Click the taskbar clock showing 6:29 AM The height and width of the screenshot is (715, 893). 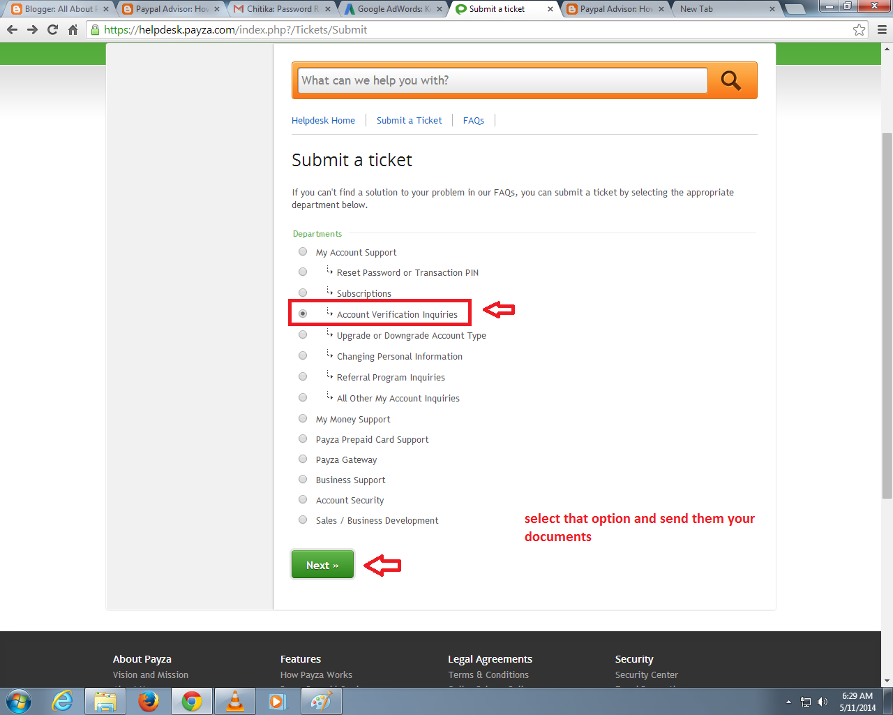(x=857, y=701)
